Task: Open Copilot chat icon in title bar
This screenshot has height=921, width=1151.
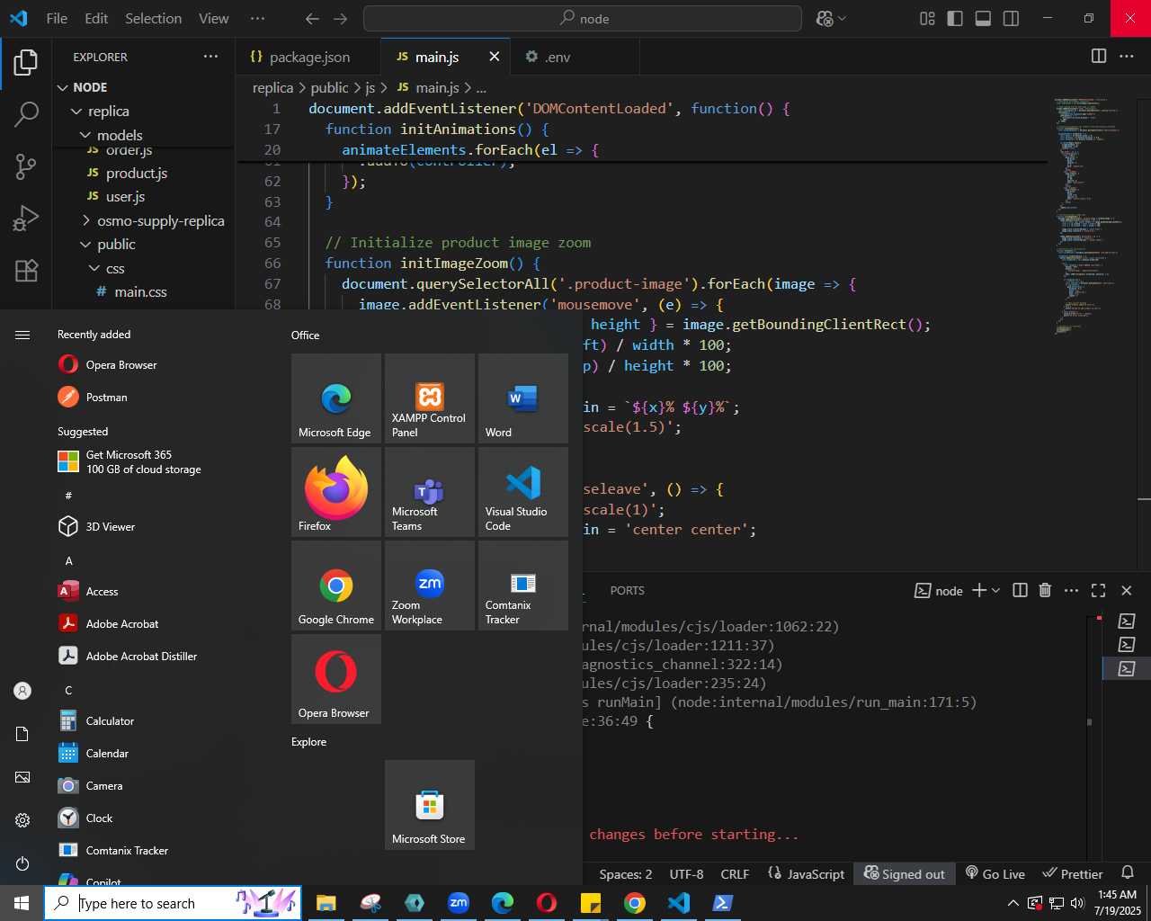Action: pyautogui.click(x=825, y=18)
